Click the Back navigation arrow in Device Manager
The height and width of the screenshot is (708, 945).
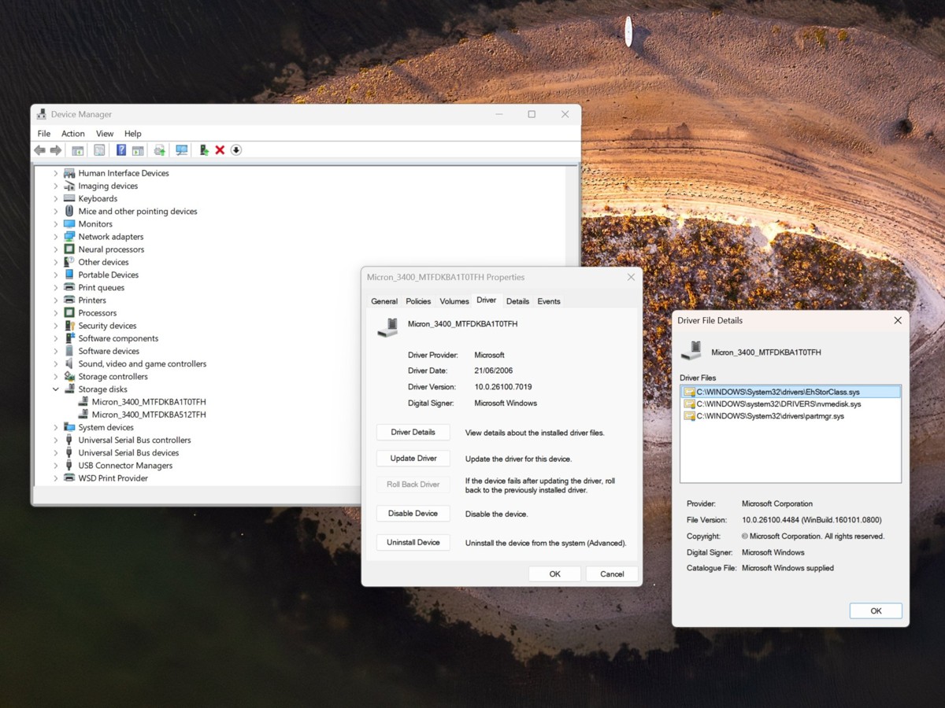[x=39, y=149]
